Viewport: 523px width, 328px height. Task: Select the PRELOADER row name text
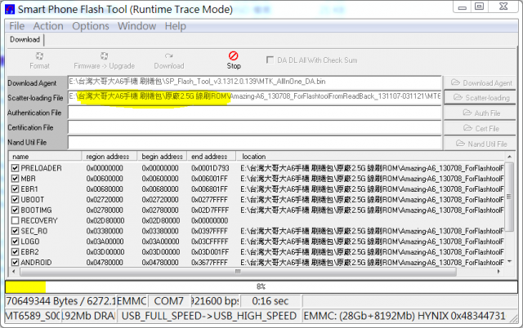pyautogui.click(x=41, y=168)
